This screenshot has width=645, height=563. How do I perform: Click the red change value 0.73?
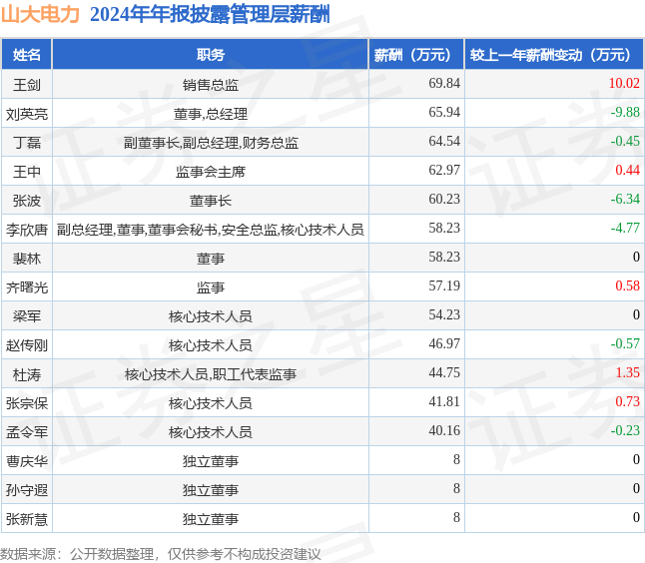627,402
